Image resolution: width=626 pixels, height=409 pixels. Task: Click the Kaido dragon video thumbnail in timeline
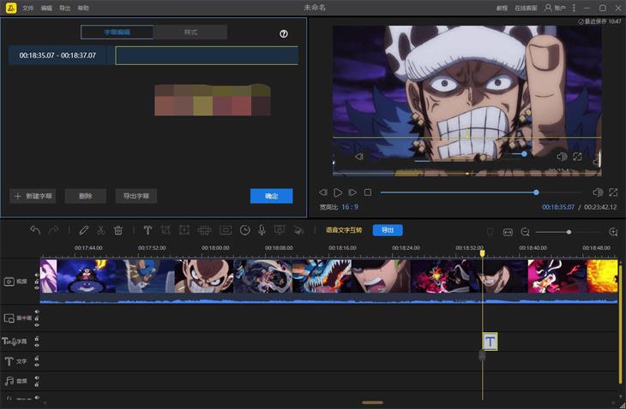pos(322,276)
